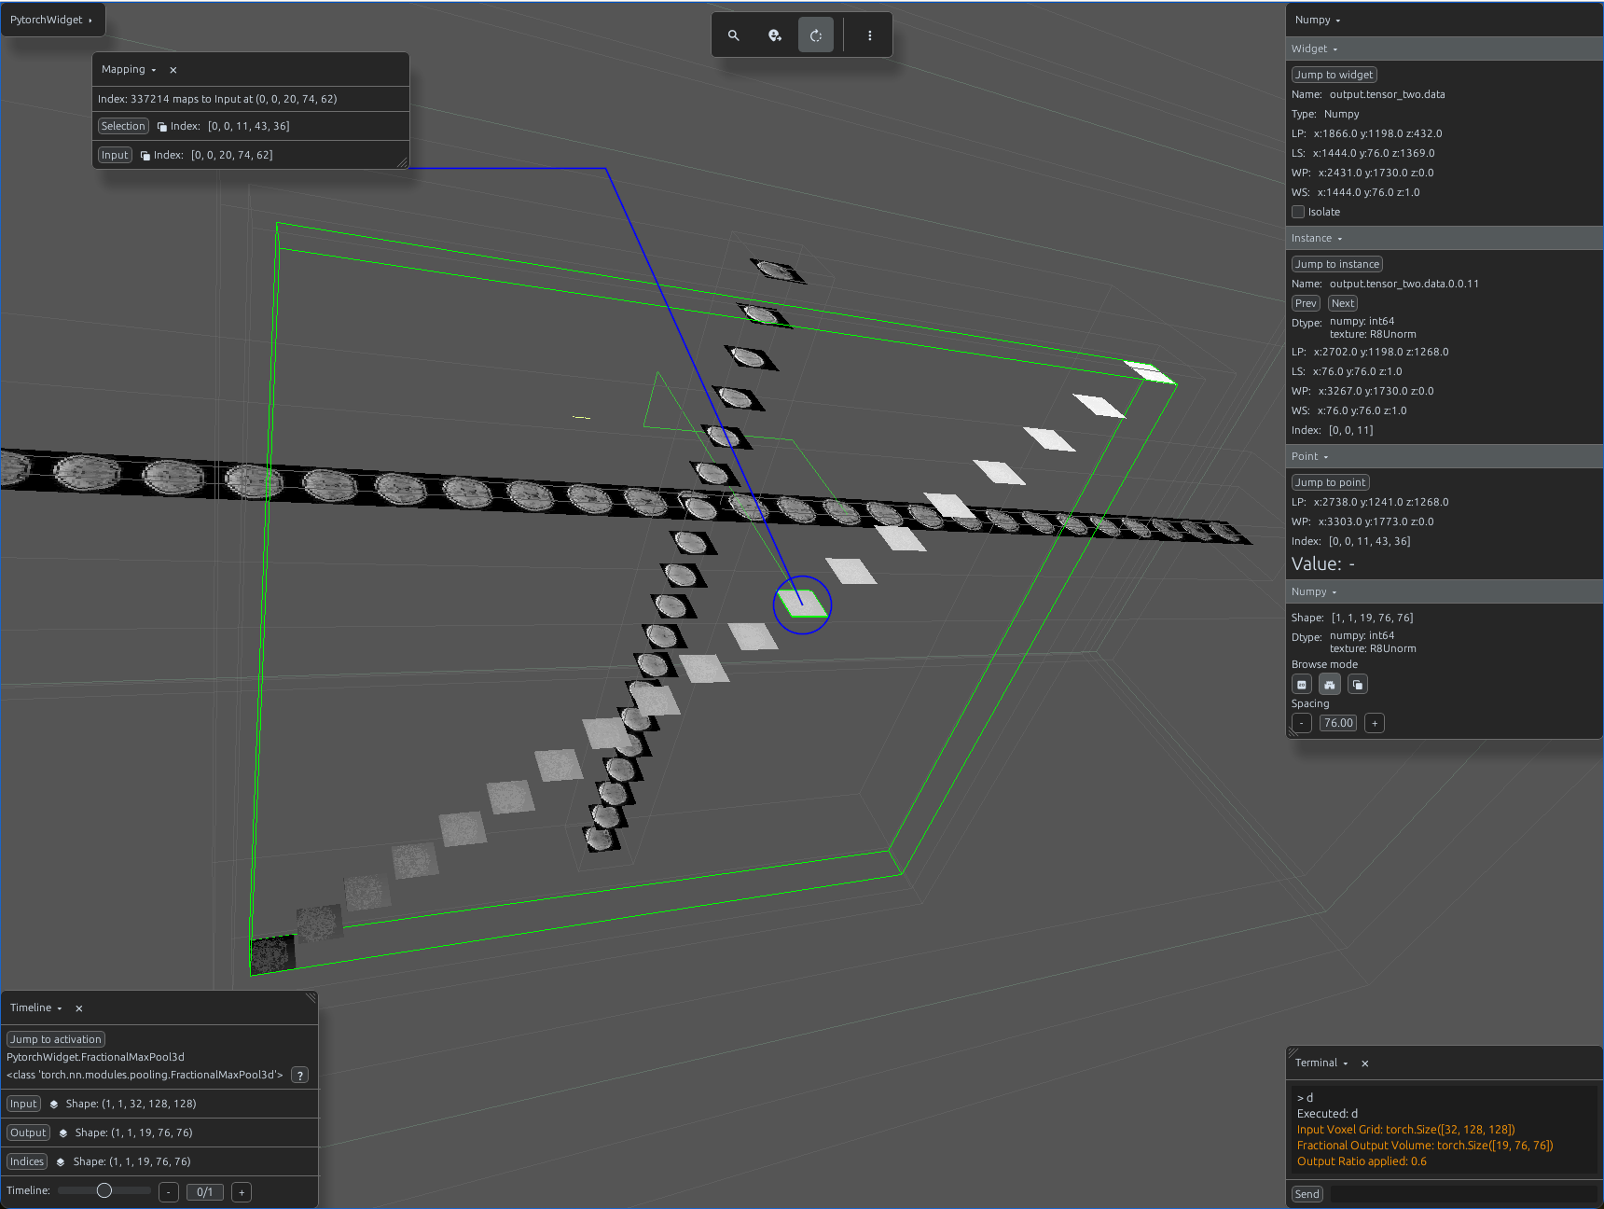This screenshot has width=1604, height=1209.
Task: Click the Mapping panel resize grip
Action: [x=402, y=163]
